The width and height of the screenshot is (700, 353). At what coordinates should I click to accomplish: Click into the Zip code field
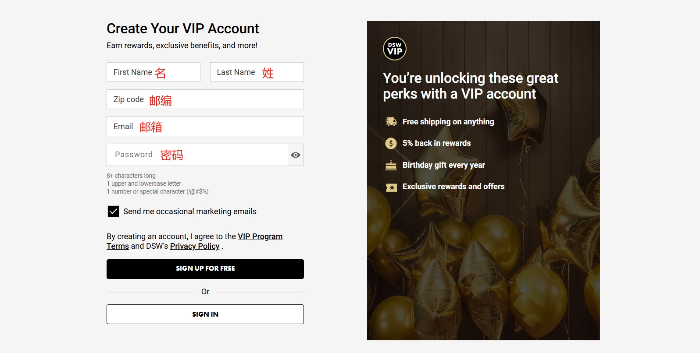coord(205,99)
